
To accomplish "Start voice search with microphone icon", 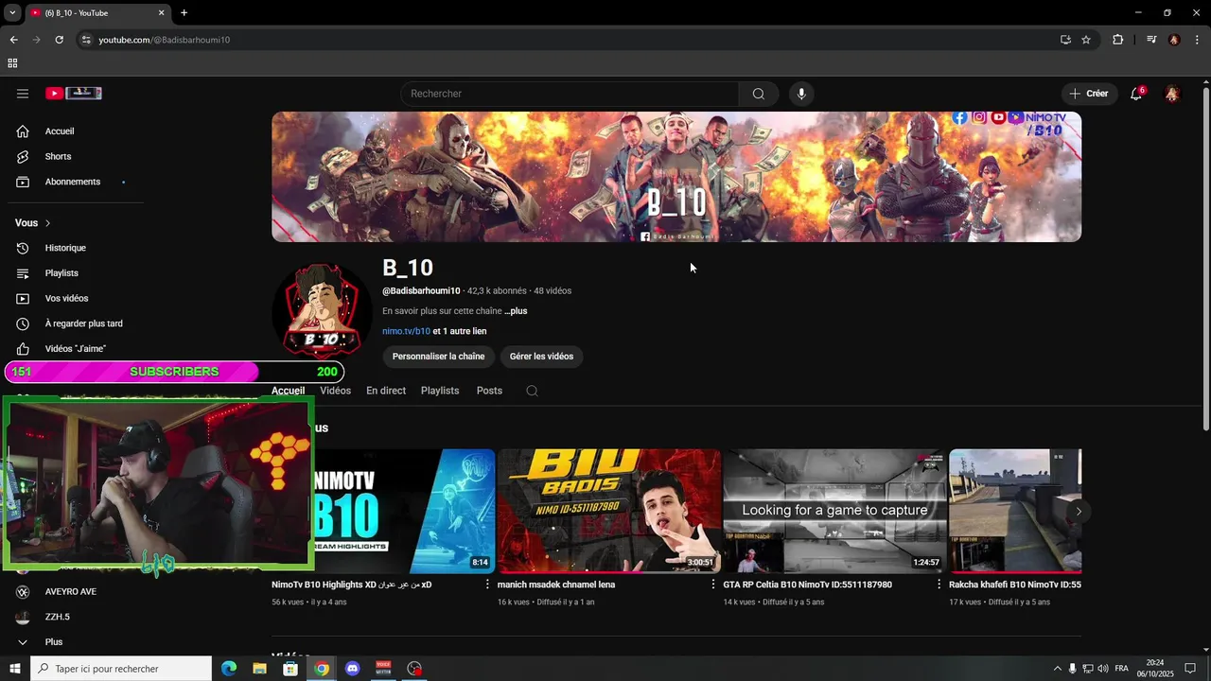I will 801,94.
